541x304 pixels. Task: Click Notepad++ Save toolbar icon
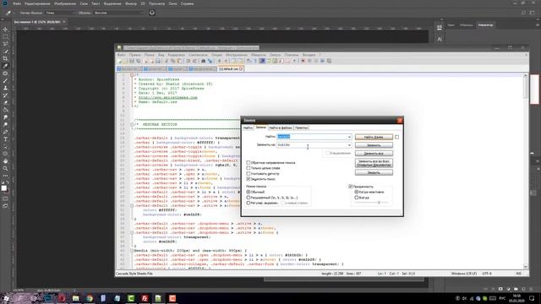coord(132,61)
